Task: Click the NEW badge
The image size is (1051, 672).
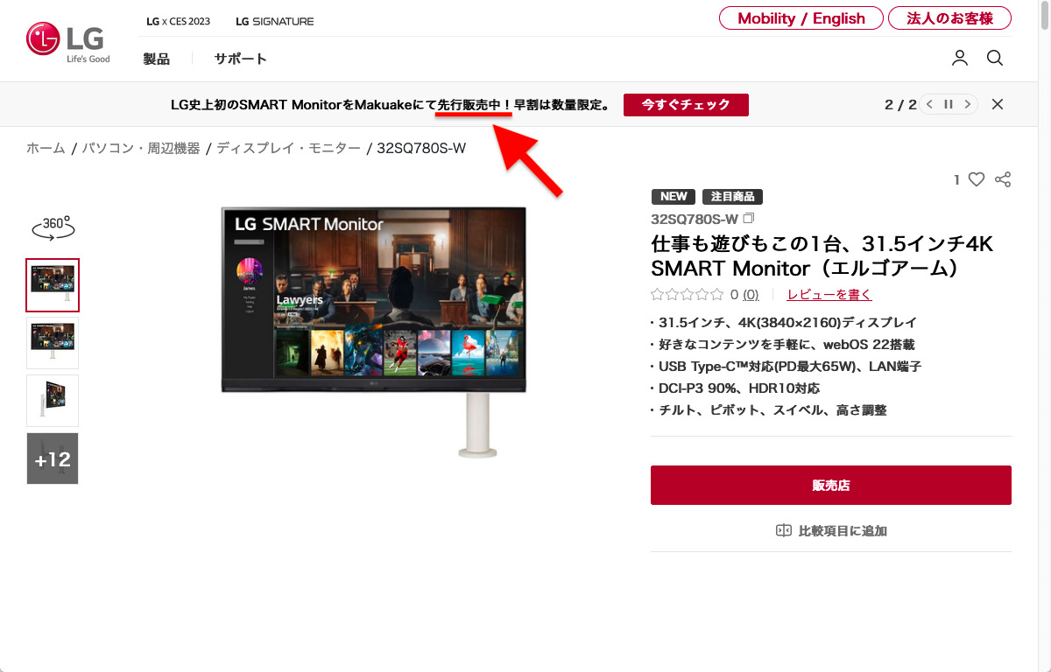Action: pyautogui.click(x=674, y=197)
